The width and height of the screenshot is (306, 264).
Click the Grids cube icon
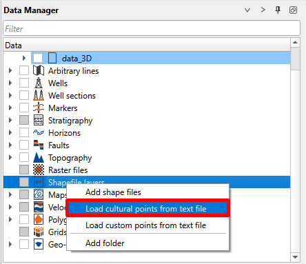click(39, 232)
